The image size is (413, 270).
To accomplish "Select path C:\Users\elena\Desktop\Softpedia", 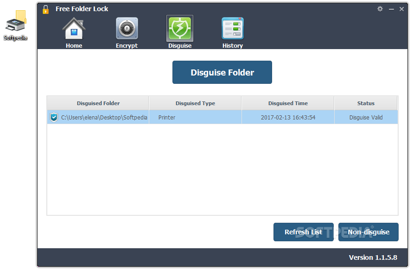I will pos(104,117).
